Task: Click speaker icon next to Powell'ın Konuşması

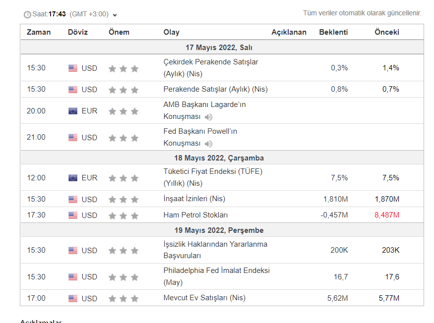Action: coord(209,144)
